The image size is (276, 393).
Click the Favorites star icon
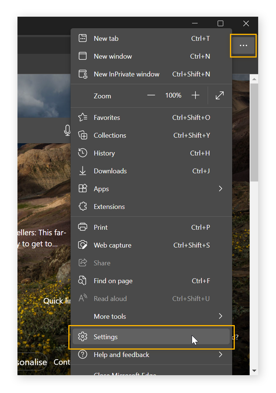pos(83,117)
